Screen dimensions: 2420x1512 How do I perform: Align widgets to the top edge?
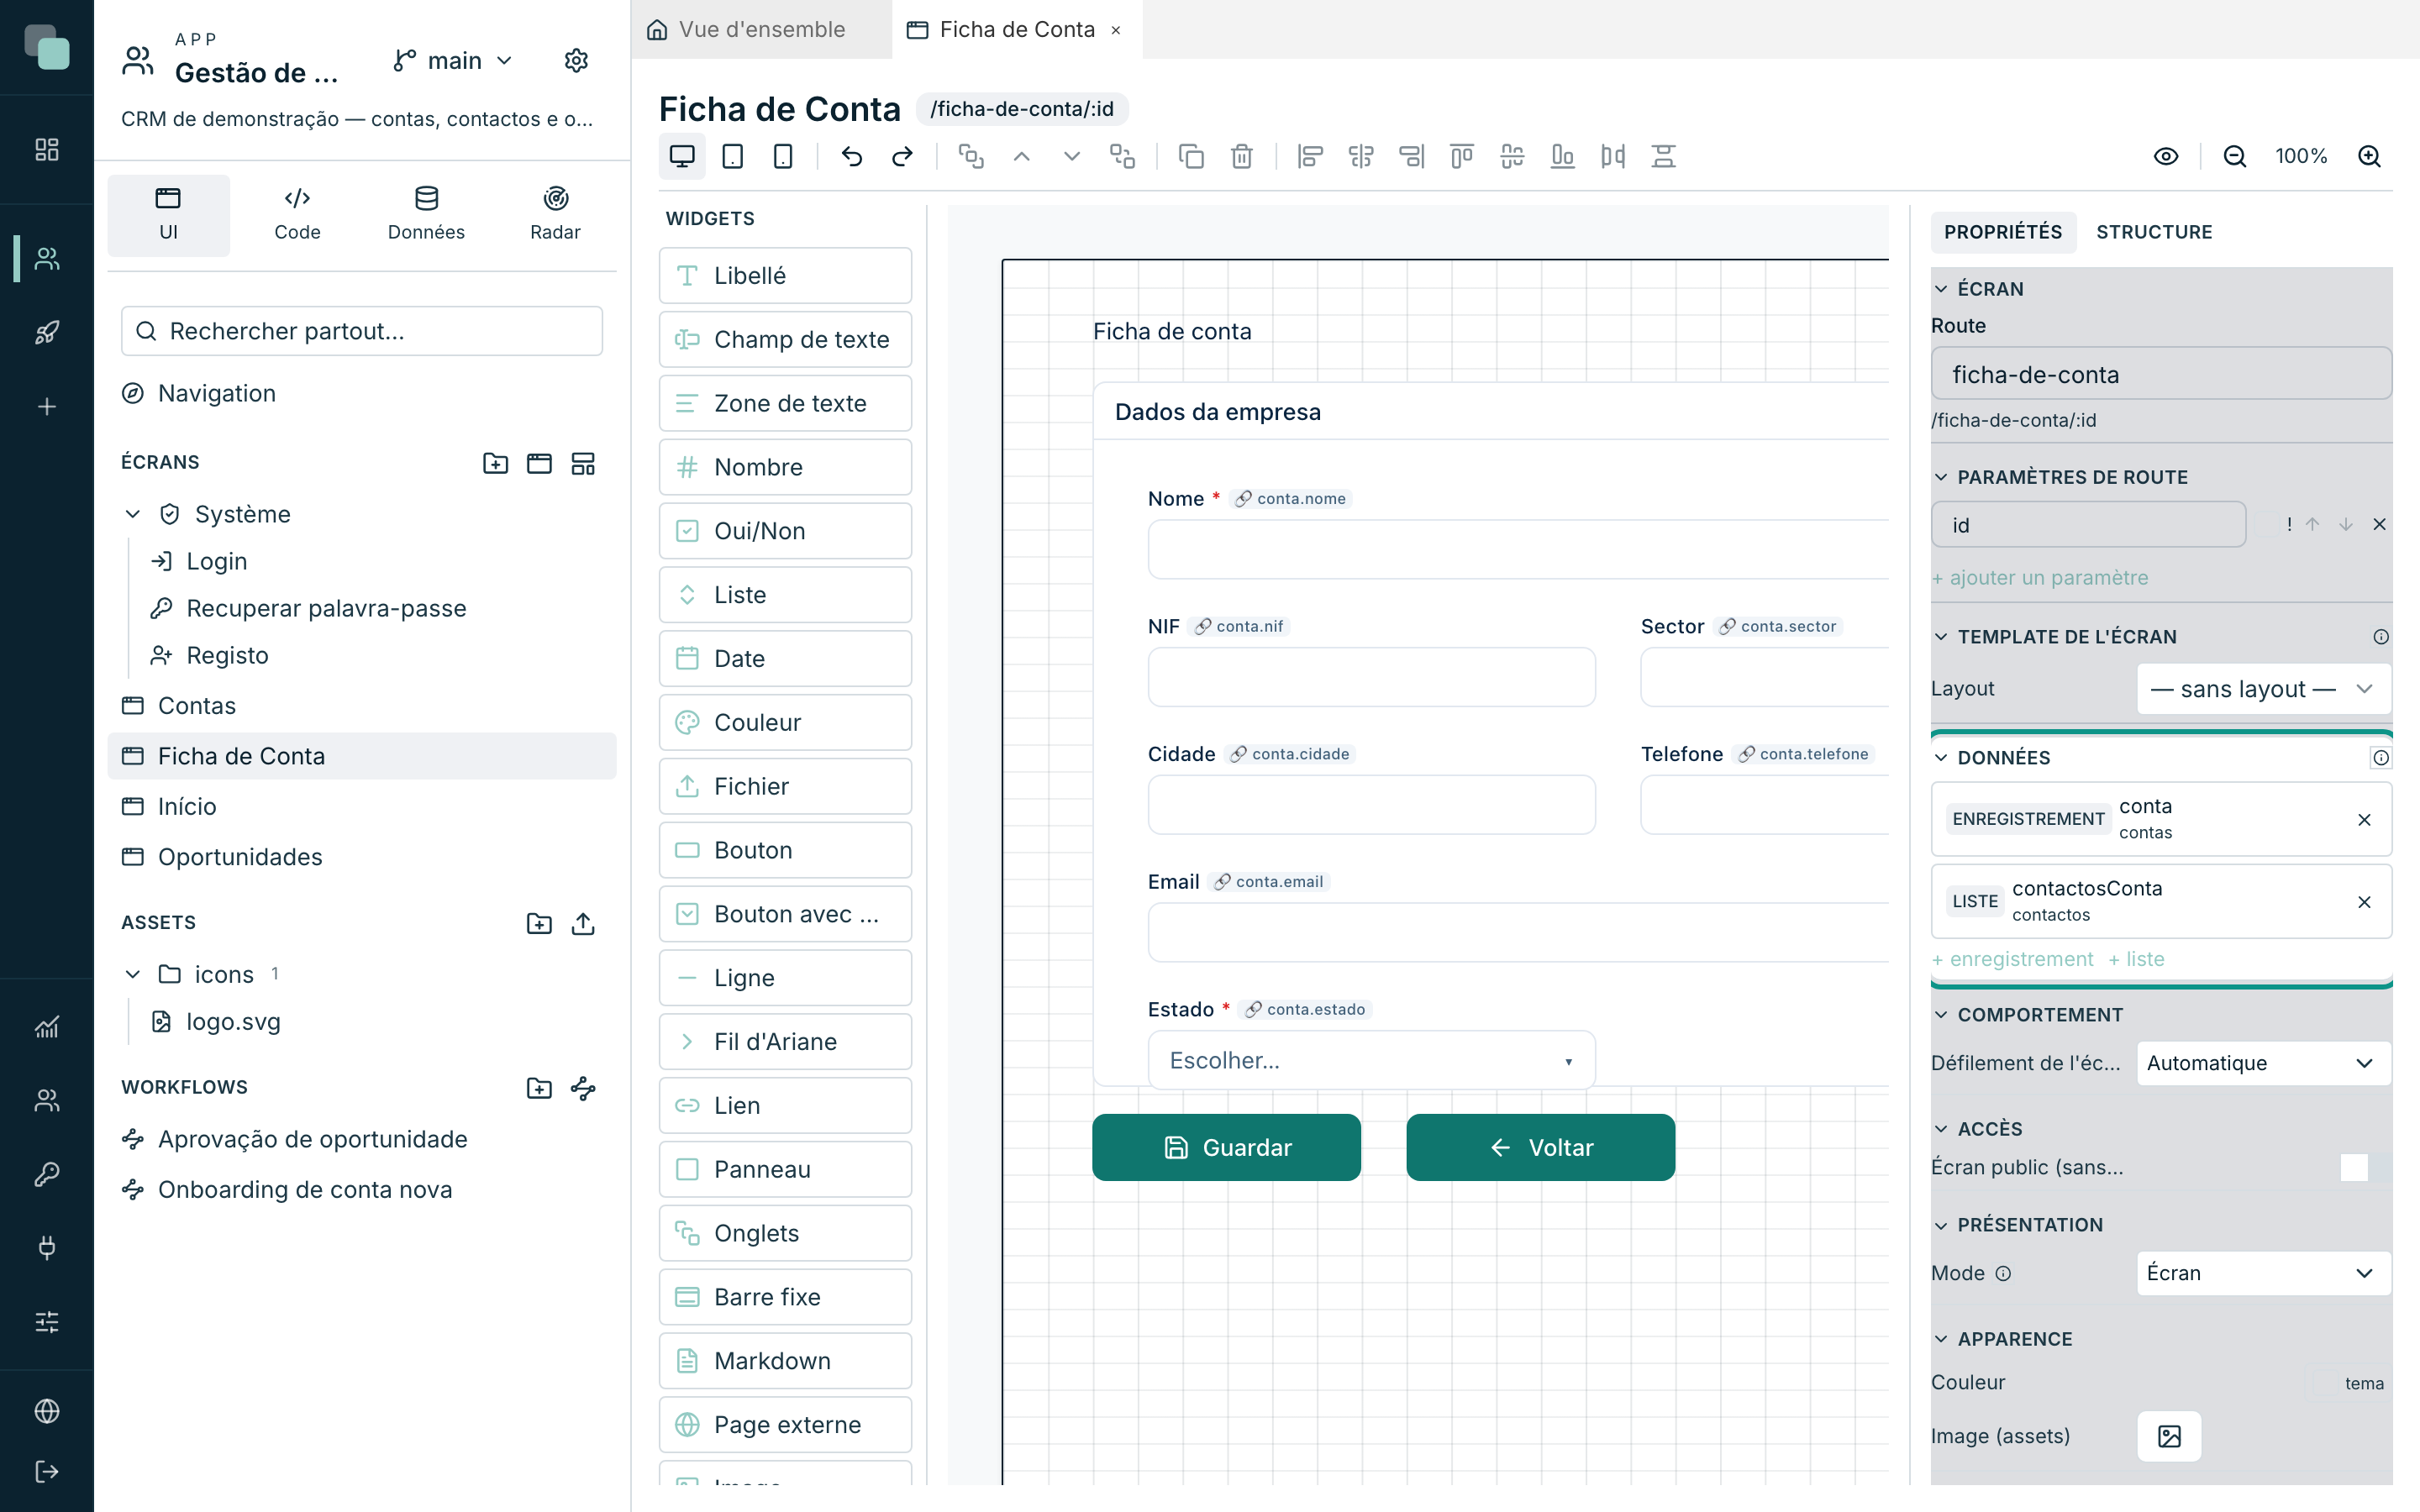point(1462,156)
